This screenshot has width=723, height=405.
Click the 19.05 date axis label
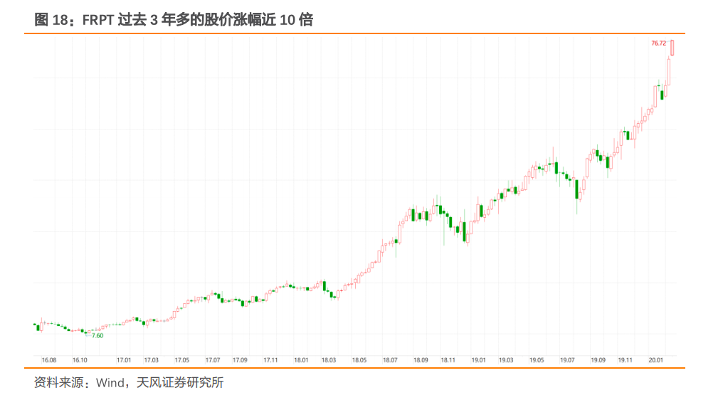click(x=537, y=359)
